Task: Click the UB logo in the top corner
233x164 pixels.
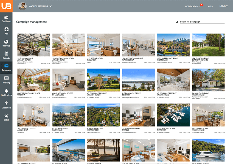Action: coord(6,6)
